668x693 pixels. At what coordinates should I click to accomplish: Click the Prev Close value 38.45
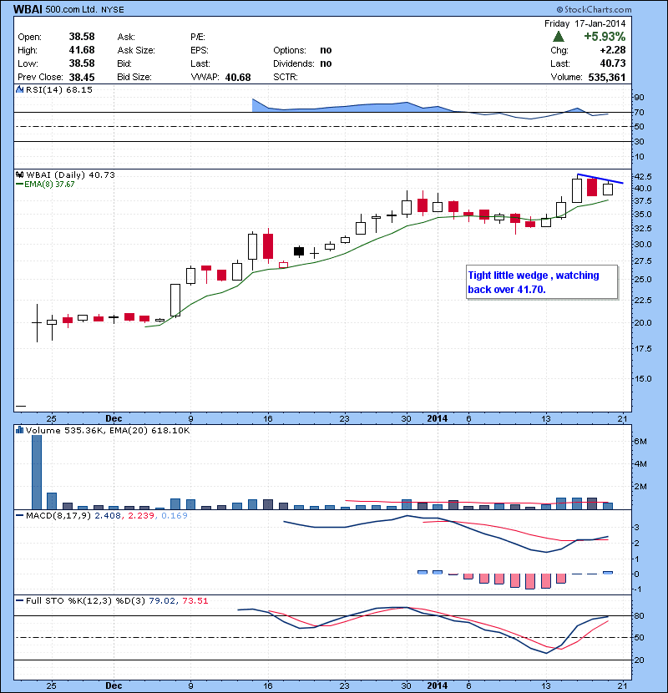(x=82, y=78)
